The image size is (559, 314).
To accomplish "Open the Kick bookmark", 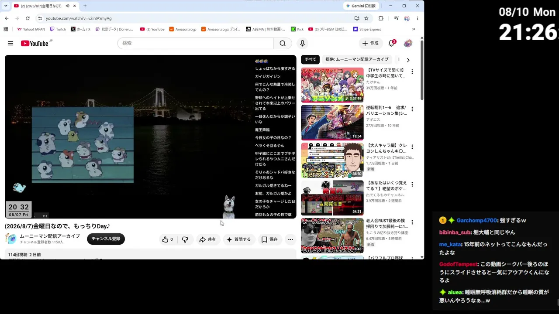I will [x=297, y=29].
